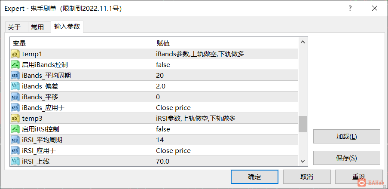Click 确定 to confirm settings
388x189 pixels.
click(254, 177)
